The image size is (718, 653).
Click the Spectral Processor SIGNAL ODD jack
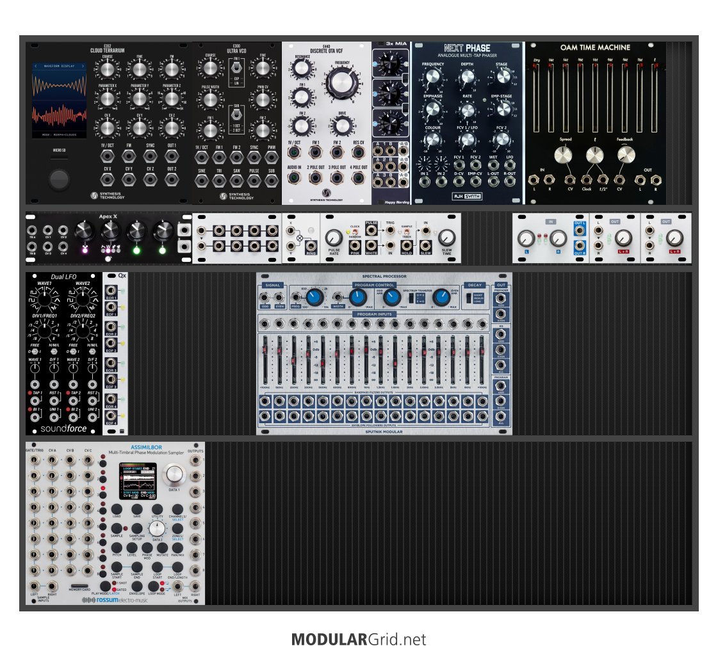pyautogui.click(x=265, y=298)
